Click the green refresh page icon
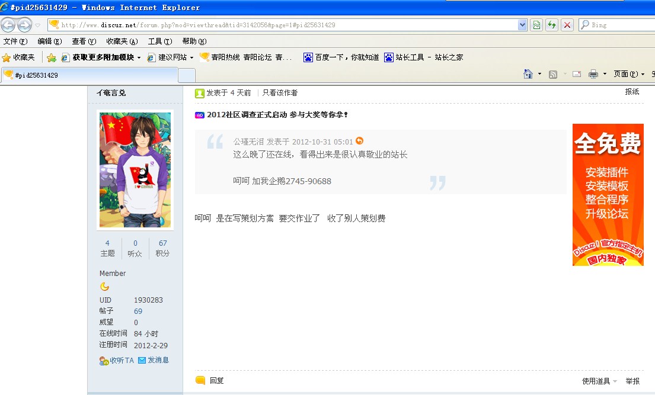Viewport: 655px width, 395px height. pos(552,25)
